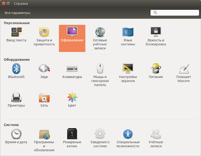The image size is (201, 156).
Task: Open Bluetooth settings
Action: tap(16, 71)
